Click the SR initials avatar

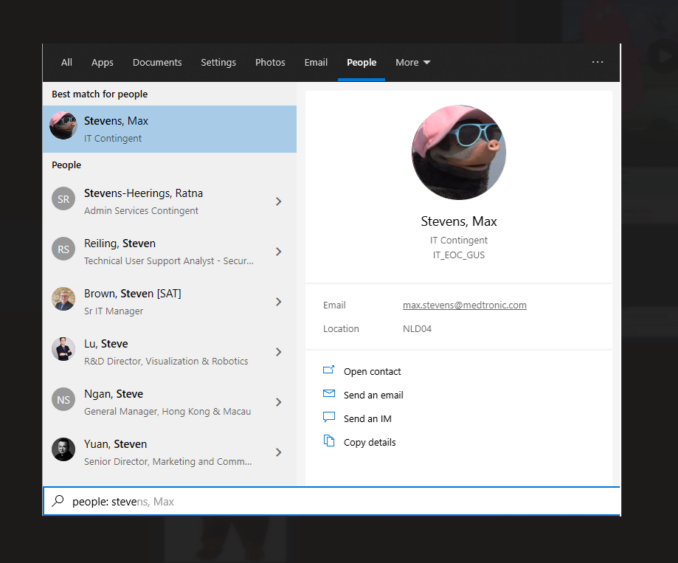63,199
